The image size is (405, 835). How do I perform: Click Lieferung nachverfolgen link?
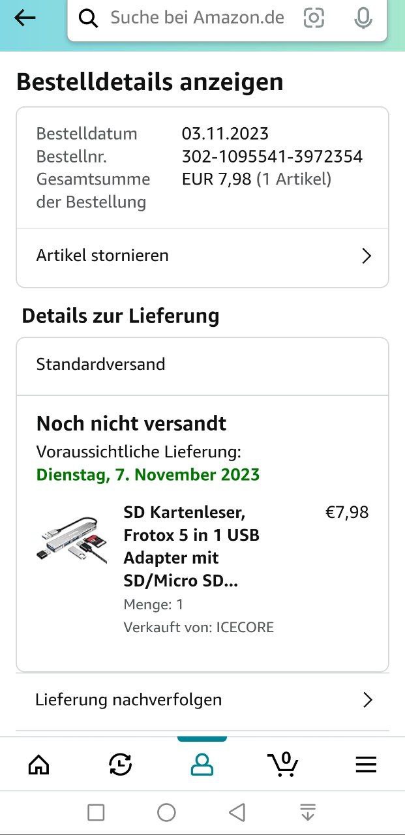coord(128,700)
